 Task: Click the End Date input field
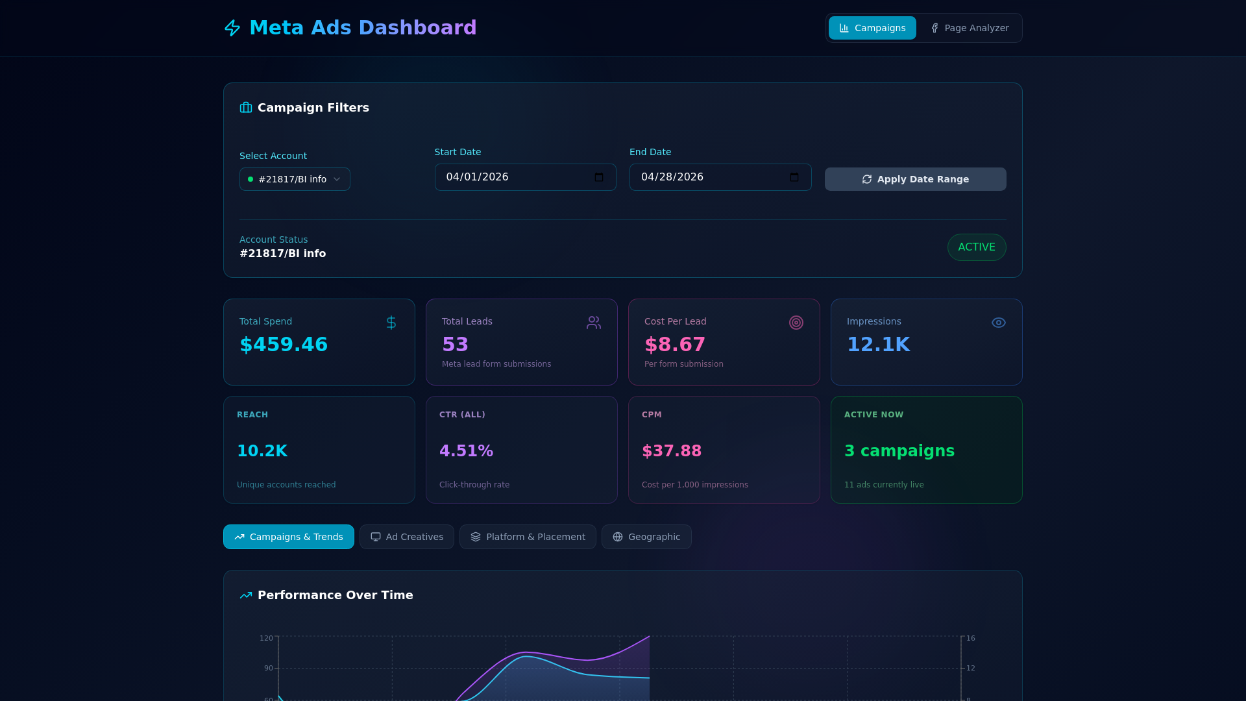point(720,177)
